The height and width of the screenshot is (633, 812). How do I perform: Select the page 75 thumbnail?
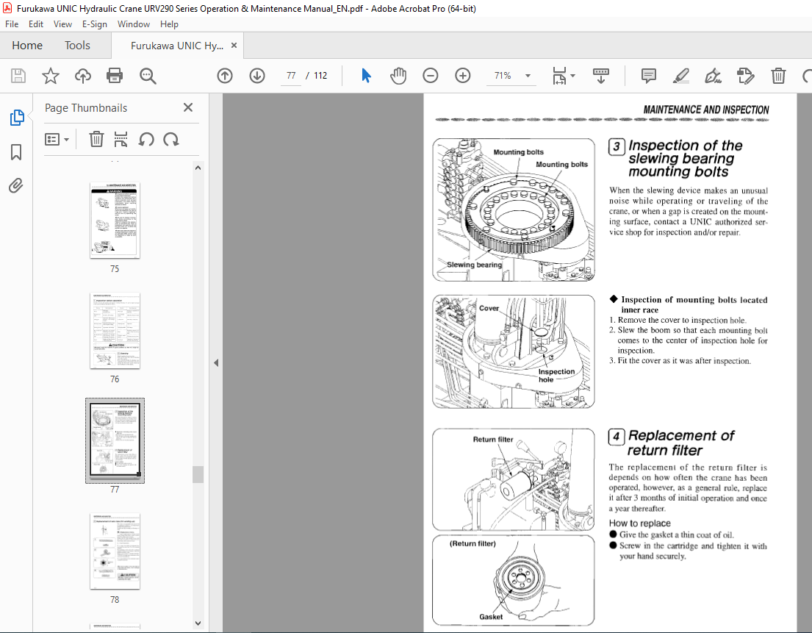click(x=115, y=220)
